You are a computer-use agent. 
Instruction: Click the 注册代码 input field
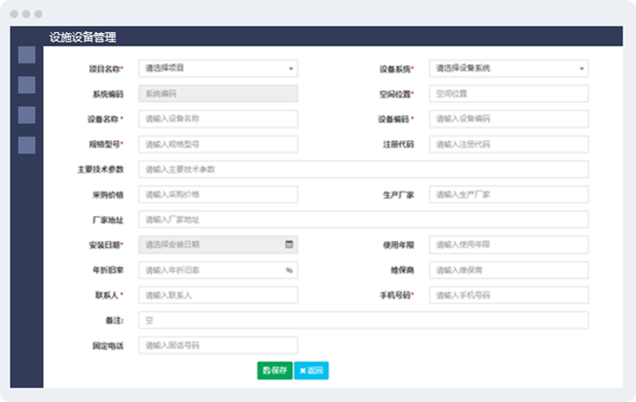pyautogui.click(x=508, y=145)
